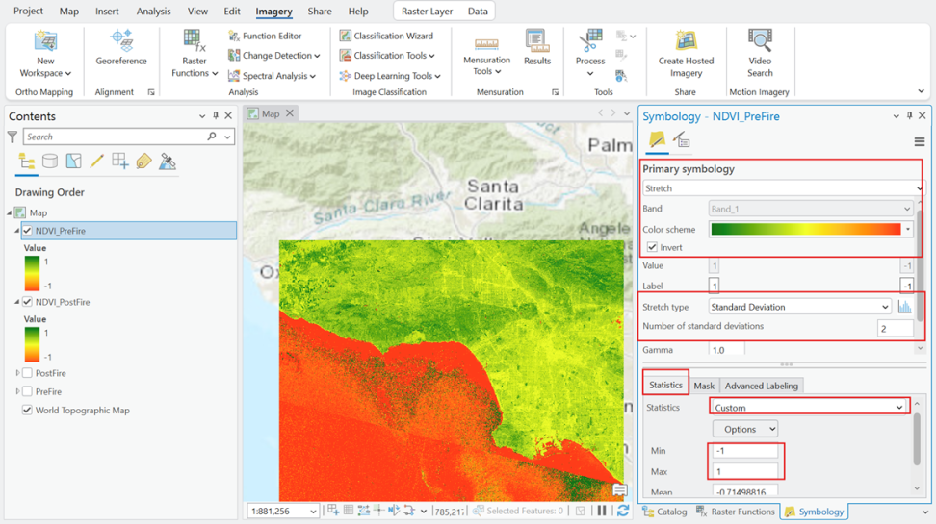
Task: Open the Analysis ribbon tab
Action: coord(153,12)
